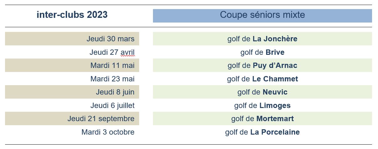Click the 'inter-clubs 2023' heading

click(x=72, y=15)
